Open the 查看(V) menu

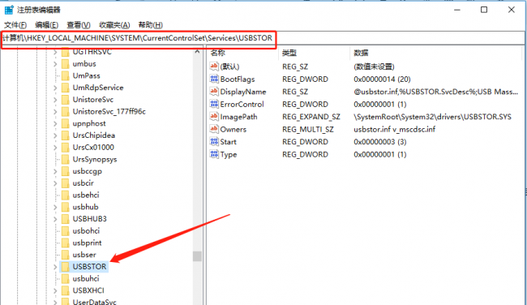(79, 25)
